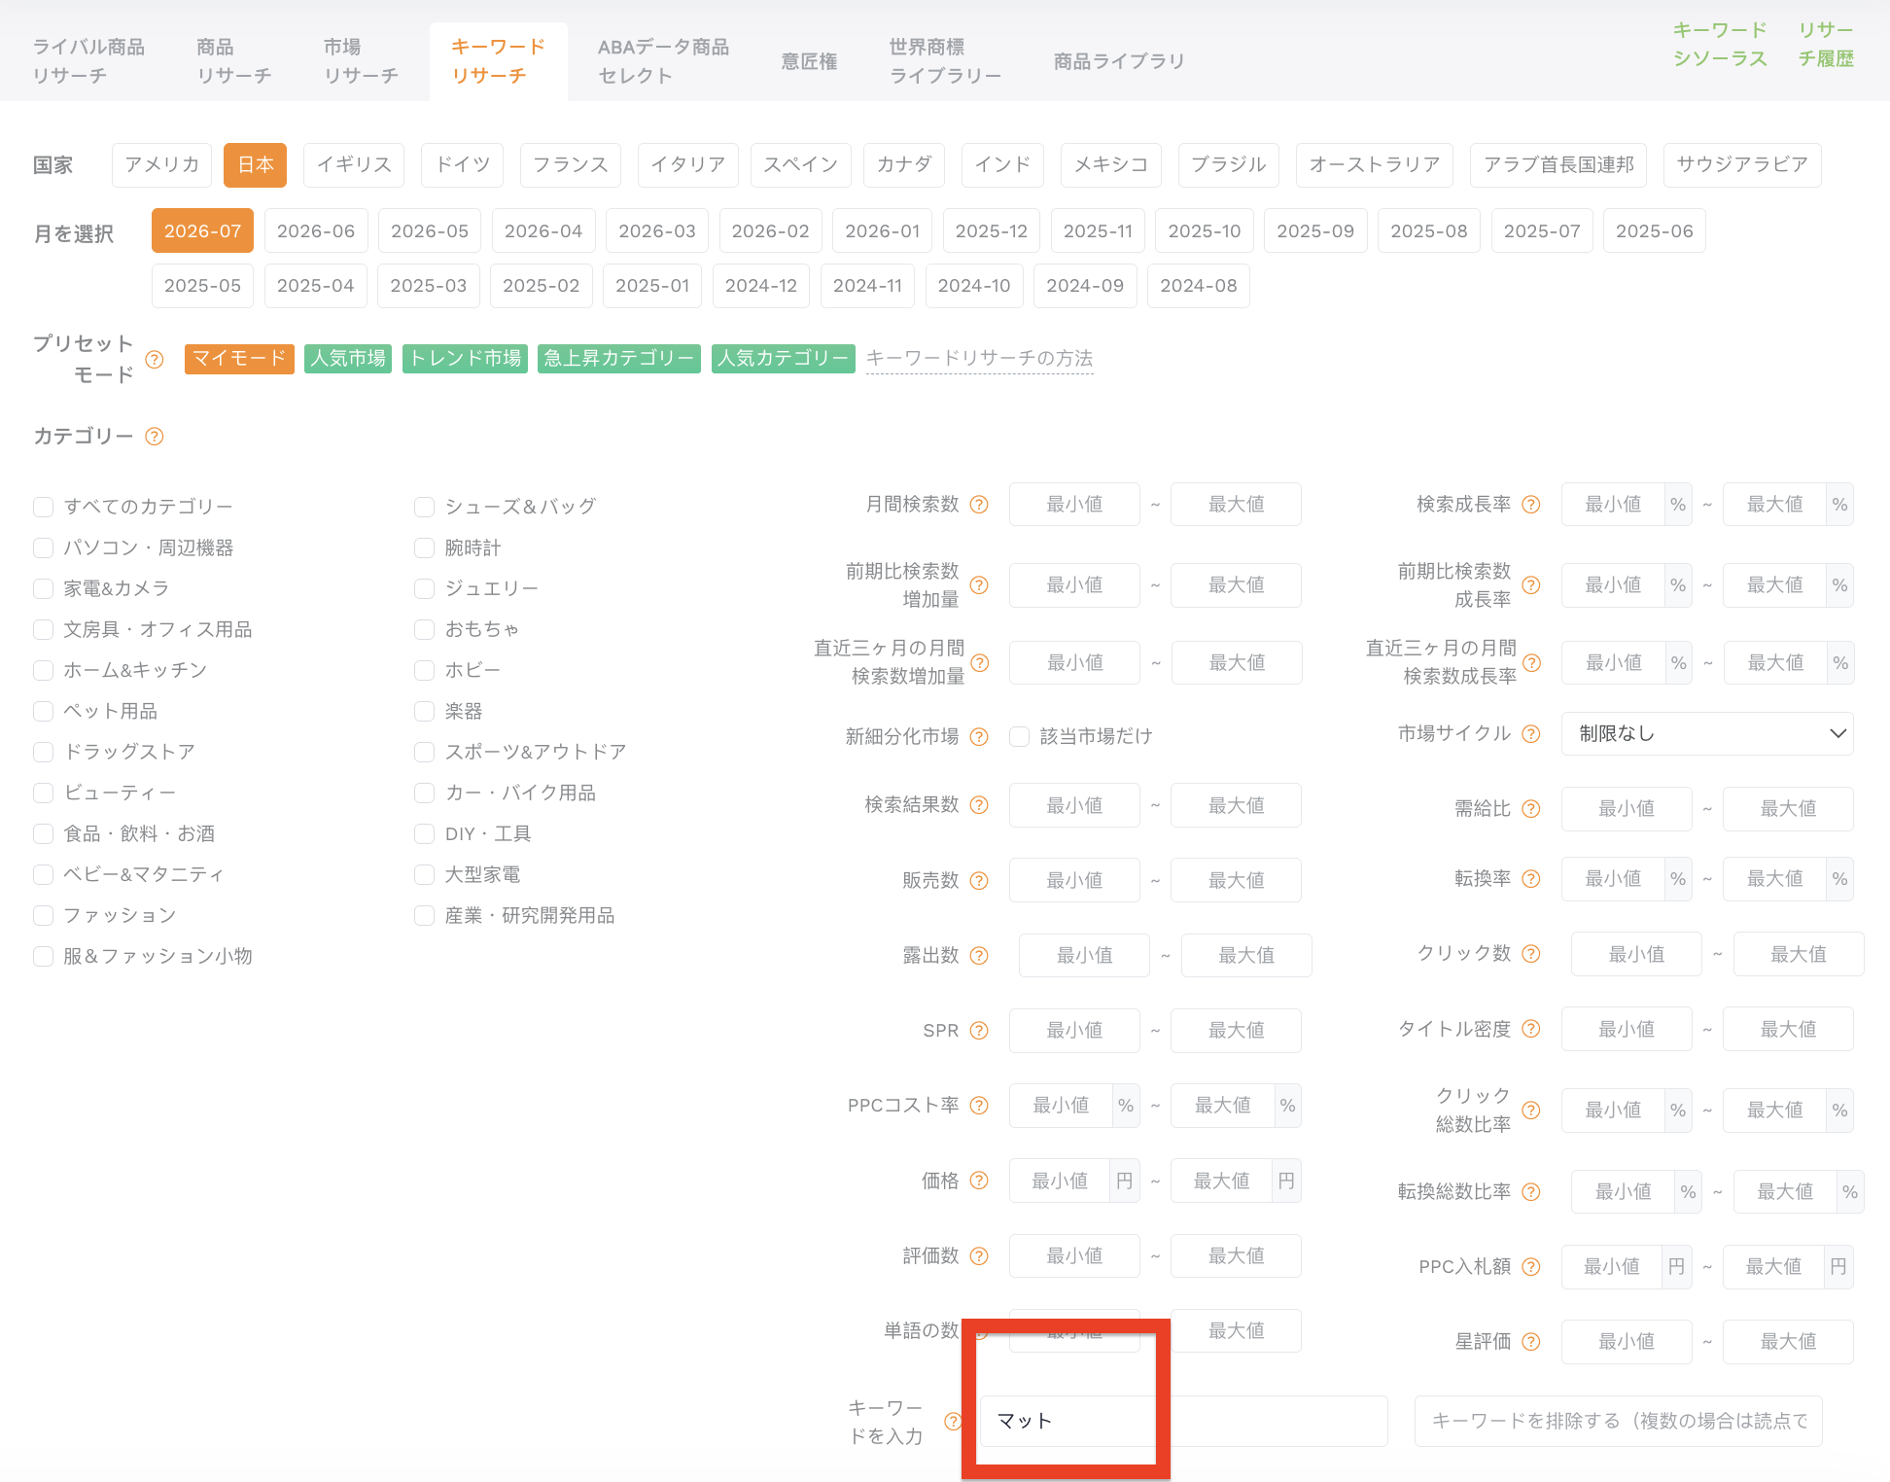Open help icon for SPR
This screenshot has height=1482, width=1890.
[979, 1031]
